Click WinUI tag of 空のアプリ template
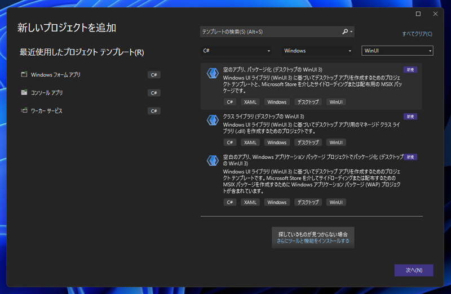Image resolution: width=451 pixels, height=294 pixels. click(x=335, y=102)
